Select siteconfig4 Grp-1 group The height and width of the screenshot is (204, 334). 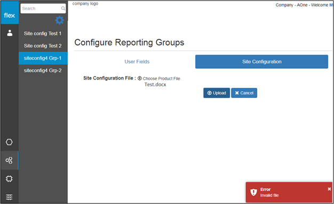[x=43, y=58]
